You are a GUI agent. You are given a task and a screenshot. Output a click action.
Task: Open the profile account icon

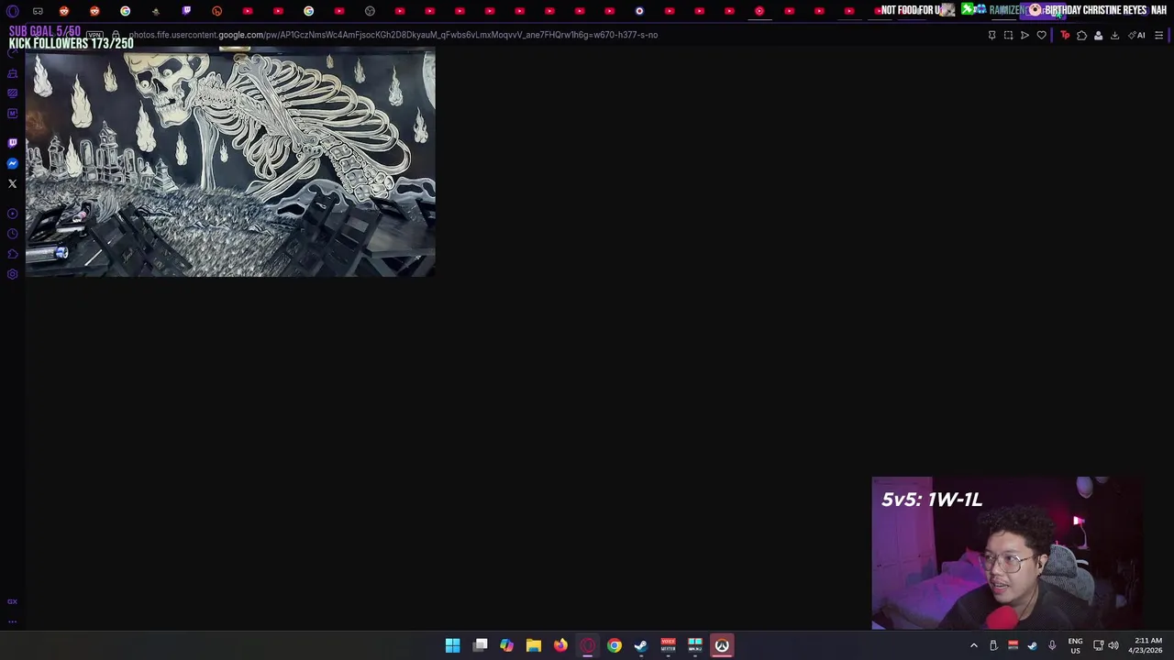pos(1098,35)
